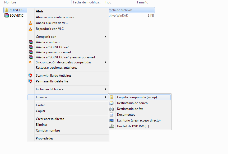
Task: Choose Cambiar nombre option
Action: (x=68, y=130)
